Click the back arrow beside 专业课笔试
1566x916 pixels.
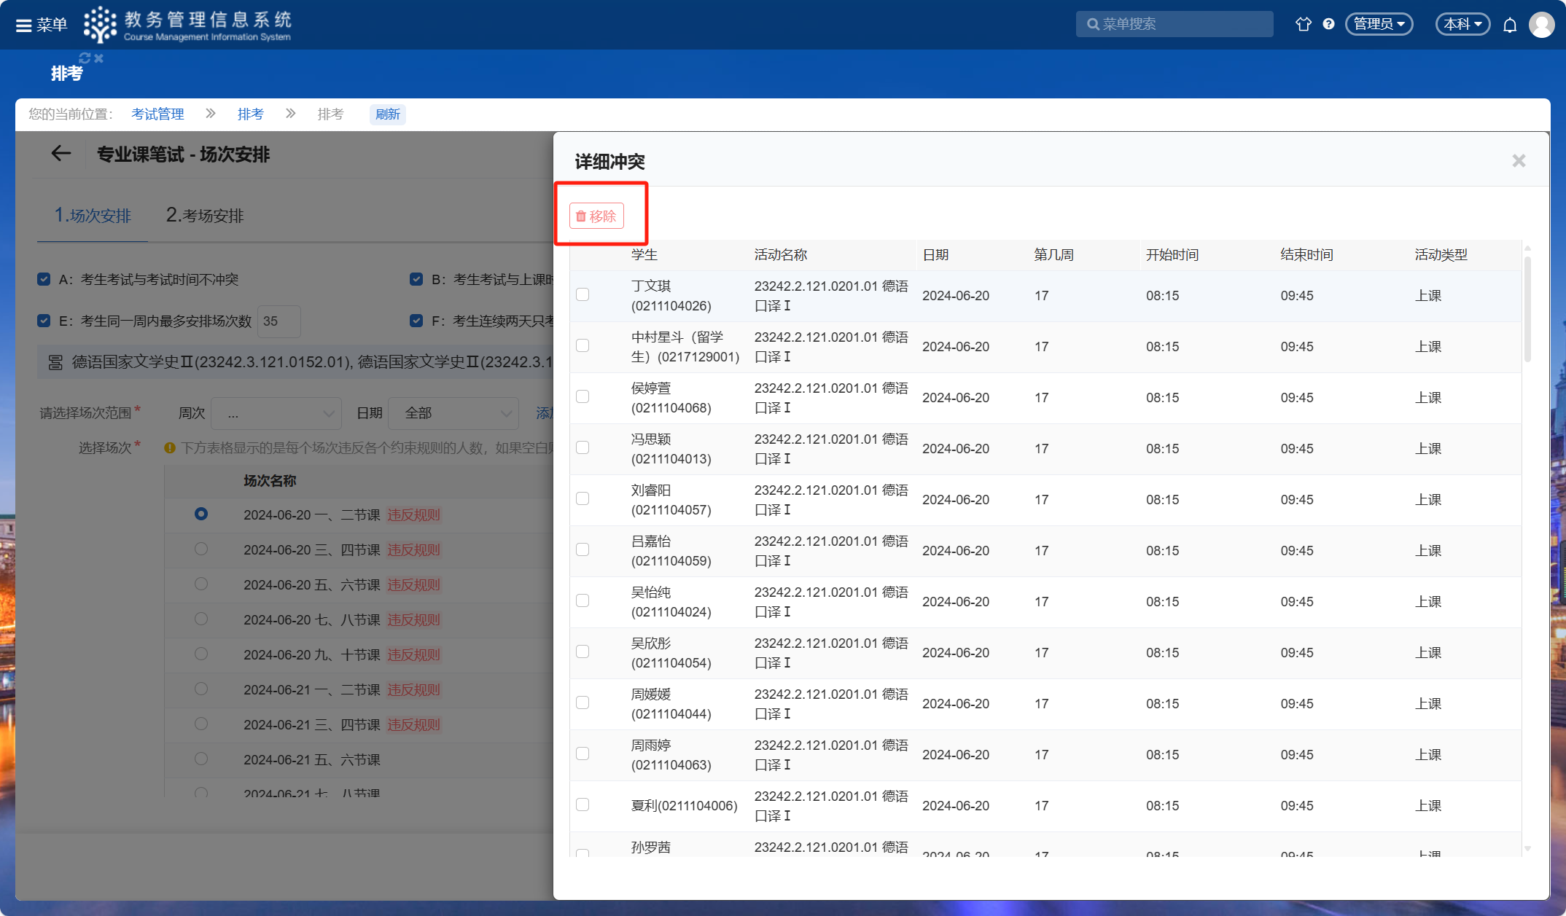[61, 154]
